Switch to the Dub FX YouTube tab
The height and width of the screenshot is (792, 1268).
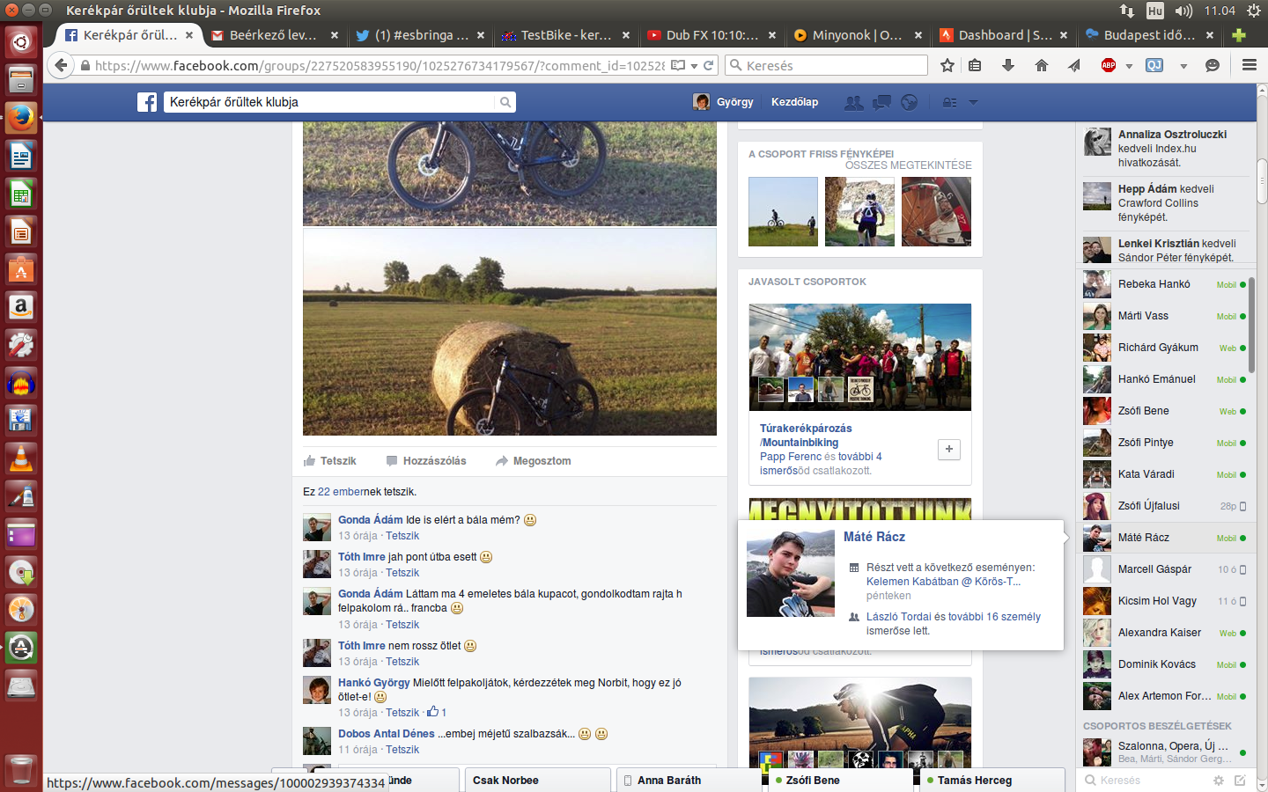click(710, 35)
